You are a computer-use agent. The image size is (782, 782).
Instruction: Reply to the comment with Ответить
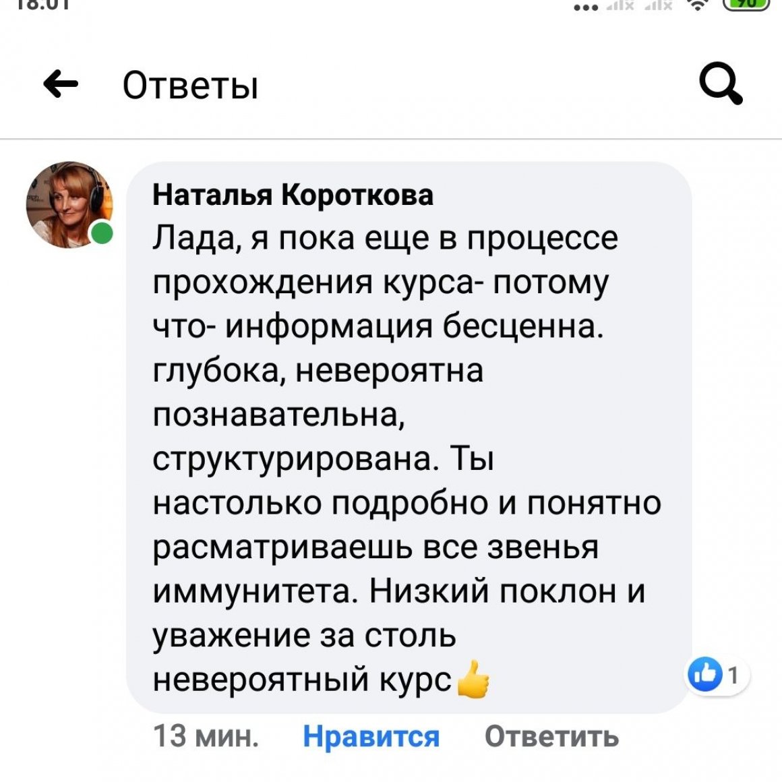551,736
